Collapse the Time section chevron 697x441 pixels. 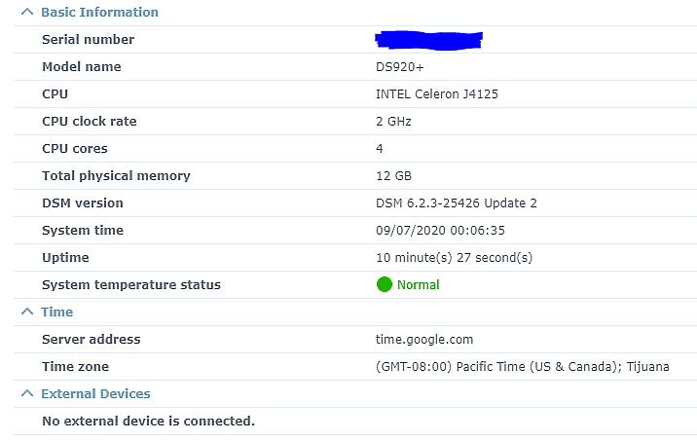coord(27,312)
